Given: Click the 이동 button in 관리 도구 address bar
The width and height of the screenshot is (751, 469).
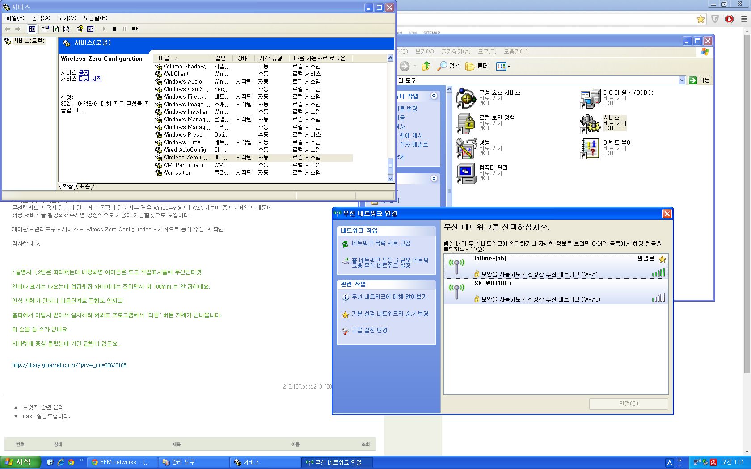Looking at the screenshot, I should pos(700,80).
